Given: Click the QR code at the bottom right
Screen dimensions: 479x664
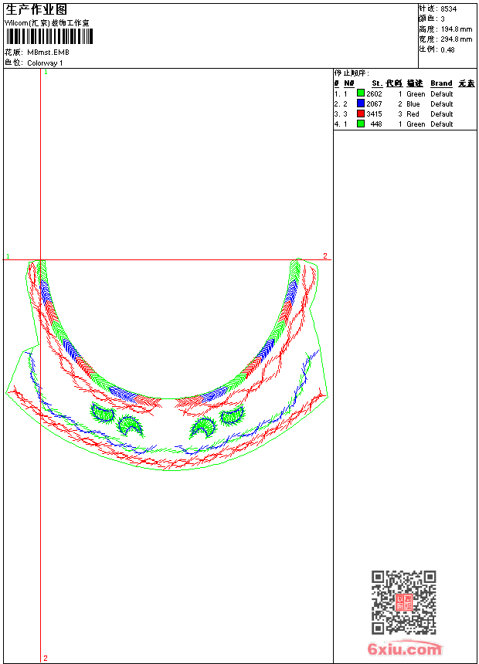Looking at the screenshot, I should 404,602.
